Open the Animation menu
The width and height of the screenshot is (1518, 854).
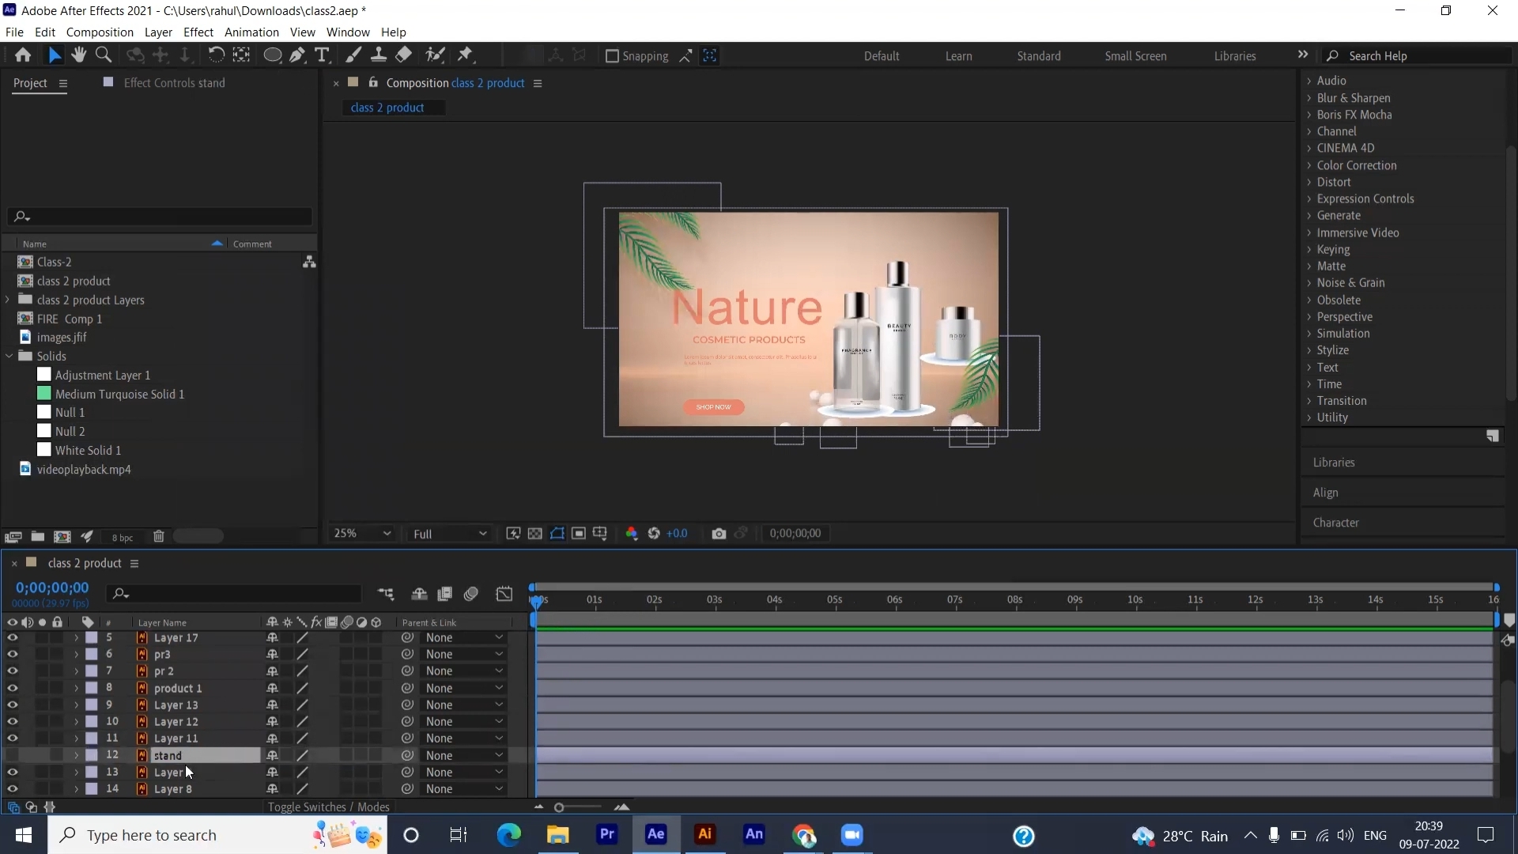point(251,32)
